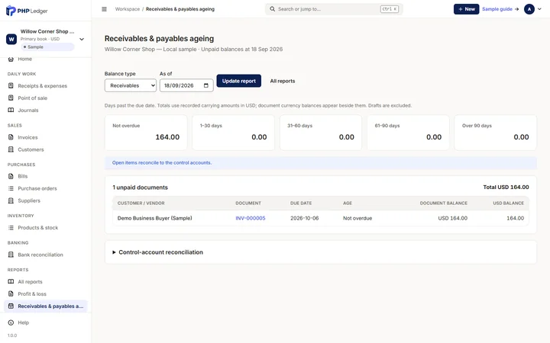Screen dimensions: 550x343
Task: Click the Ctrl K shortcut hint
Action: tap(390, 9)
